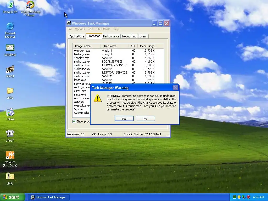Select the MyPal raccoon icon
268x201 pixels.
(x=10, y=71)
